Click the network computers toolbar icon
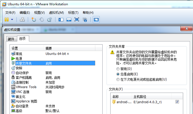 pos(22,20)
